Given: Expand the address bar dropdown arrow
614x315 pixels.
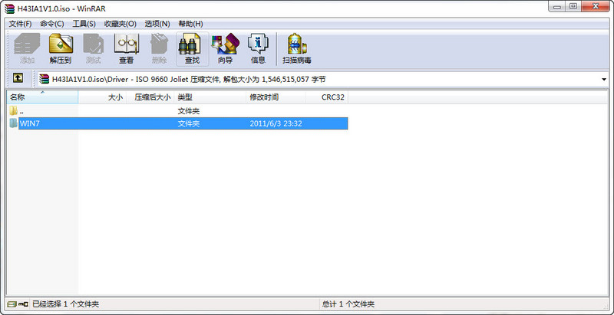Looking at the screenshot, I should 604,80.
